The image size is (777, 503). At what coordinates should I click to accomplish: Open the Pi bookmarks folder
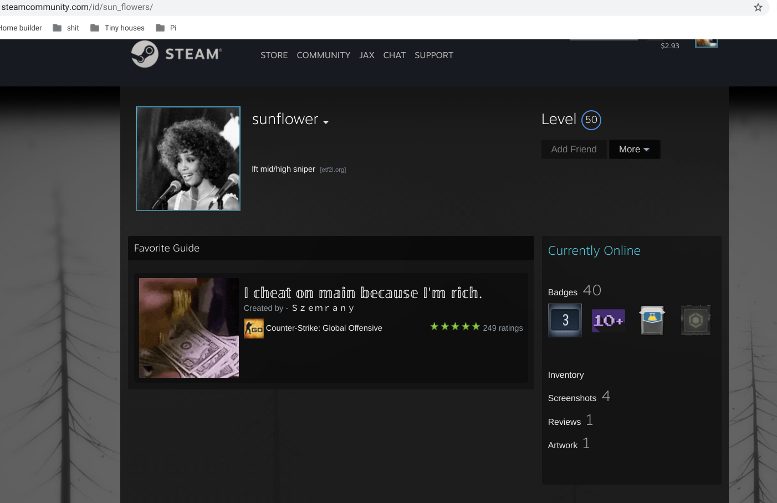coord(166,28)
